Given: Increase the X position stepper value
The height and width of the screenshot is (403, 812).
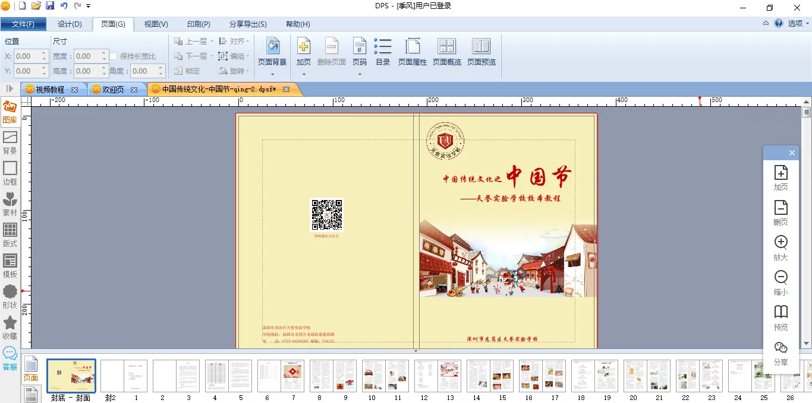Looking at the screenshot, I should [x=44, y=53].
